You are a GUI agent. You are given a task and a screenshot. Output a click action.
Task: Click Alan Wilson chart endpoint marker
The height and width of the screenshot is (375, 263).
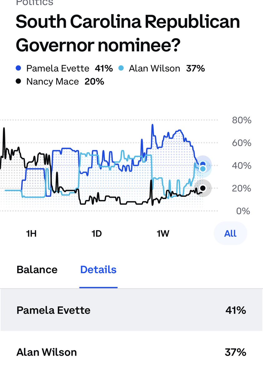point(203,169)
